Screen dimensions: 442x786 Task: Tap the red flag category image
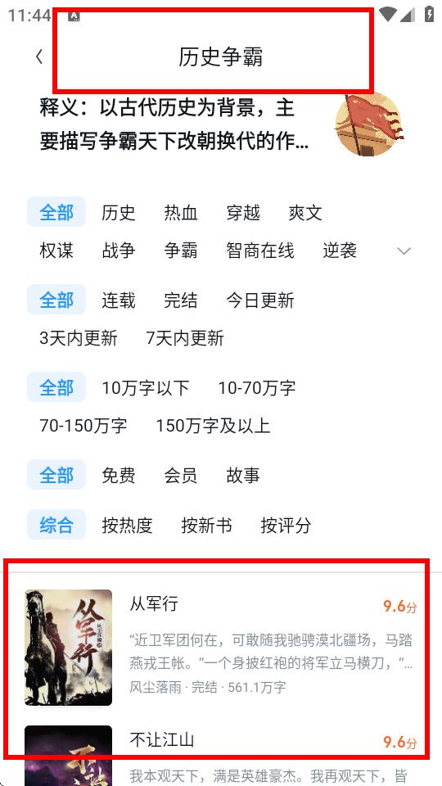[x=369, y=124]
